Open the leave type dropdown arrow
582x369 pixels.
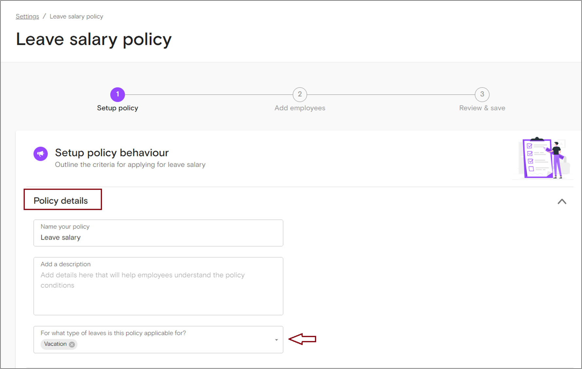click(x=276, y=340)
